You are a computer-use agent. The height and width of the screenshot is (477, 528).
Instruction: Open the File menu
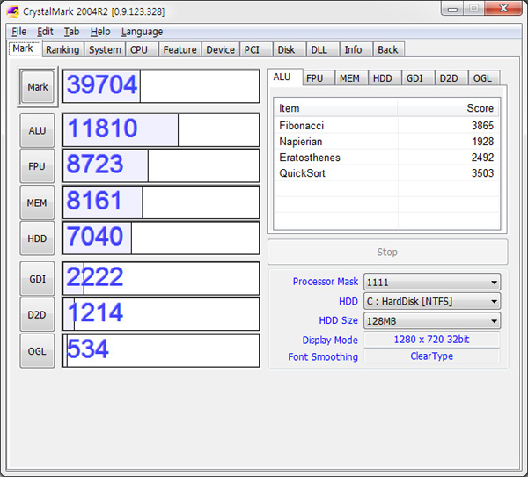click(x=18, y=32)
